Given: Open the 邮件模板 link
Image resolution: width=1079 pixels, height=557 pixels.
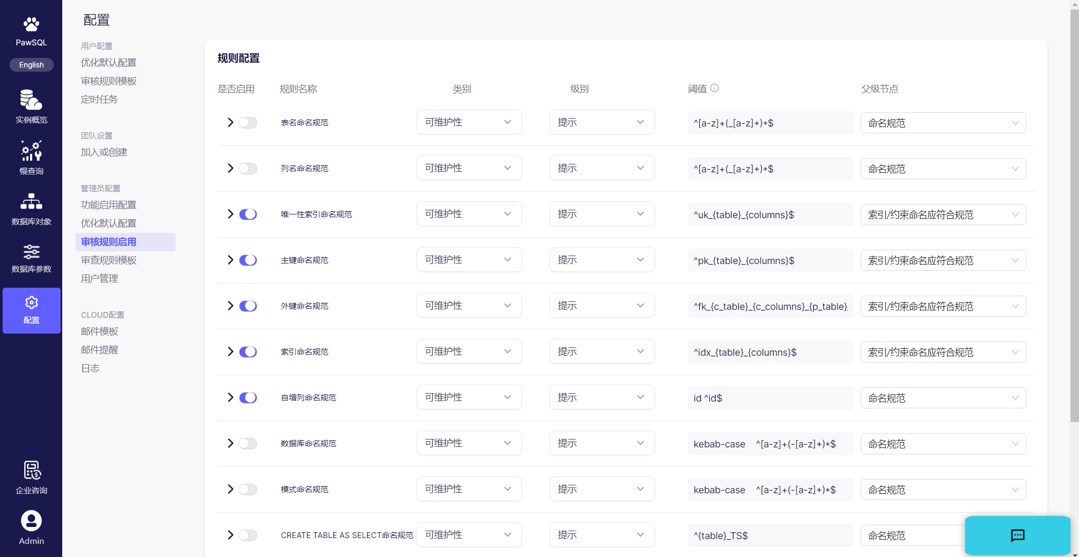Looking at the screenshot, I should 100,331.
